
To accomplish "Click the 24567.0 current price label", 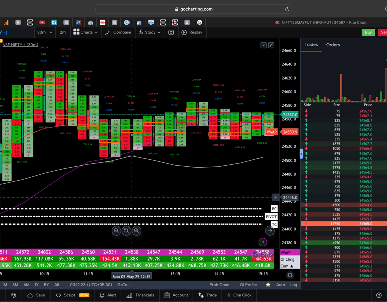I will click(x=290, y=115).
